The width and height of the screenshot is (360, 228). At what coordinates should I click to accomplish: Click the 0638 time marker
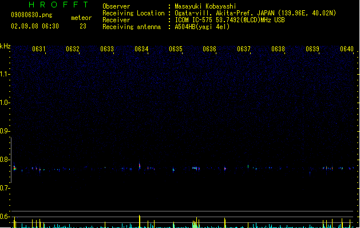click(278, 49)
